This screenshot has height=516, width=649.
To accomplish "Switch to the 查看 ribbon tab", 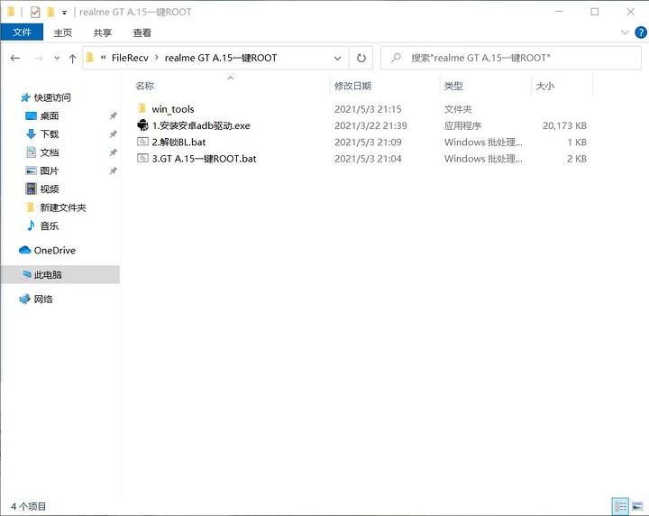I will coord(142,32).
